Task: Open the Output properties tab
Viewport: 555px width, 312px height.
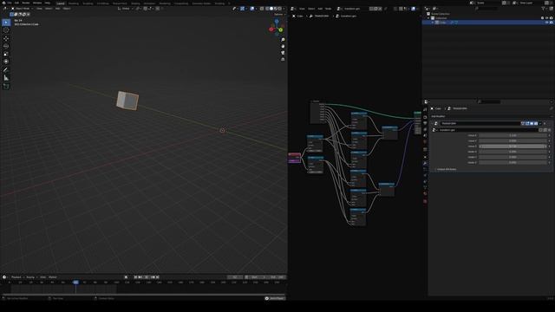Action: [x=425, y=123]
